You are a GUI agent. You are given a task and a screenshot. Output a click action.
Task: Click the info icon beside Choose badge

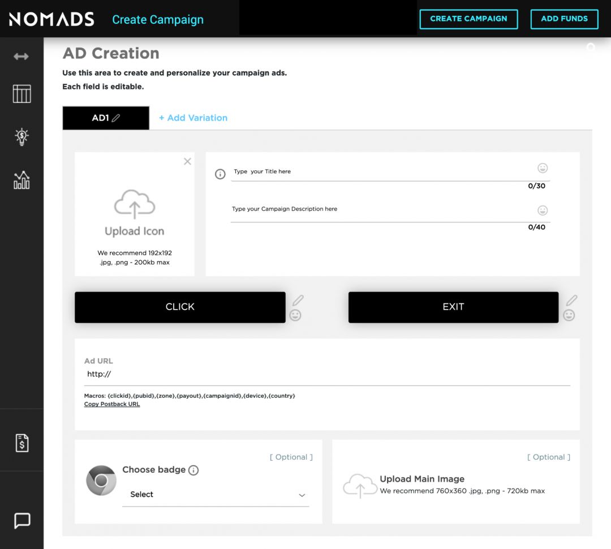click(x=193, y=470)
